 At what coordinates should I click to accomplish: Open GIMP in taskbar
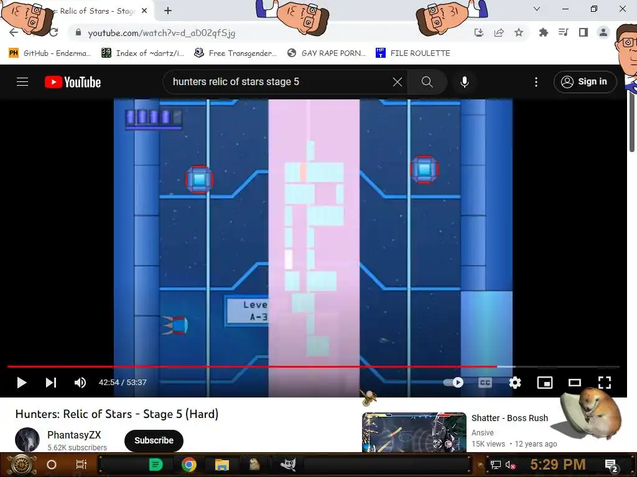point(287,465)
